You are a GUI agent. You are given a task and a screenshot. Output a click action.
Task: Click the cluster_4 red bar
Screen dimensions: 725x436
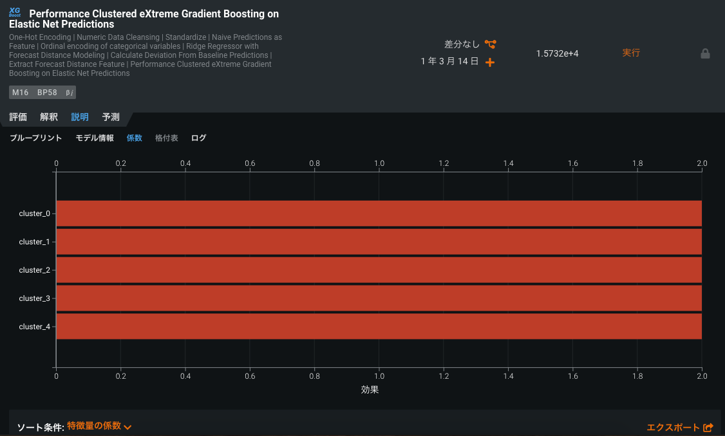click(379, 326)
